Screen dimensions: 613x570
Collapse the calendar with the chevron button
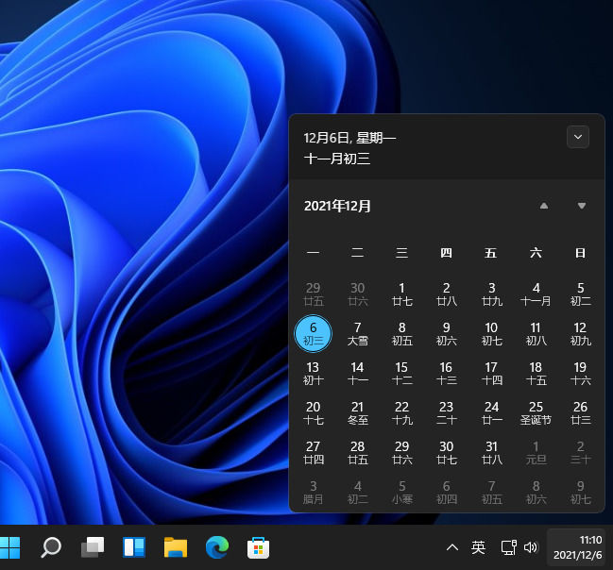tap(578, 137)
